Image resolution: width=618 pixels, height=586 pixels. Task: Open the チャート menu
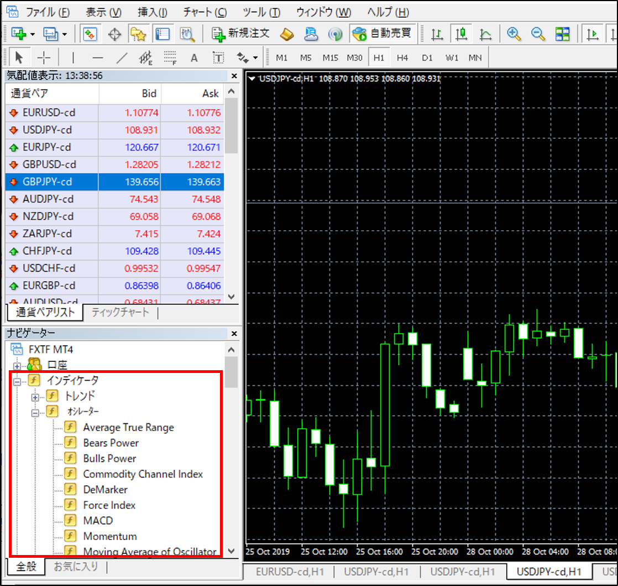205,12
